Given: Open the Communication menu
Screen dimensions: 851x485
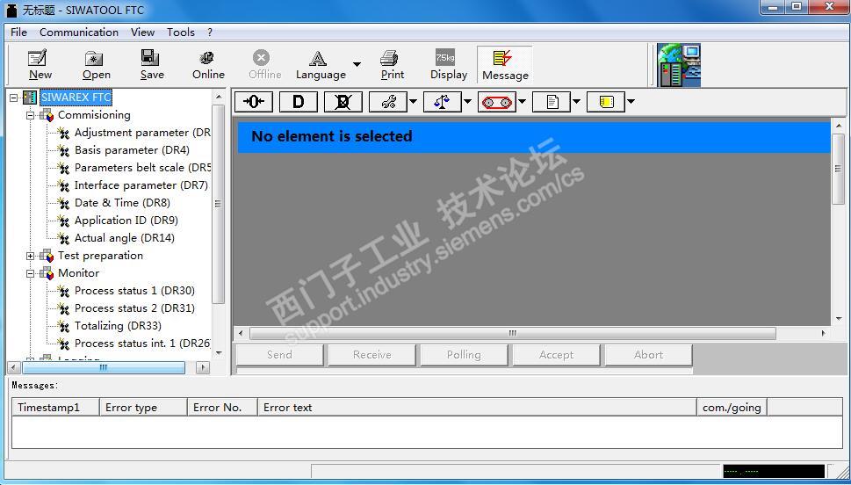Looking at the screenshot, I should (79, 32).
